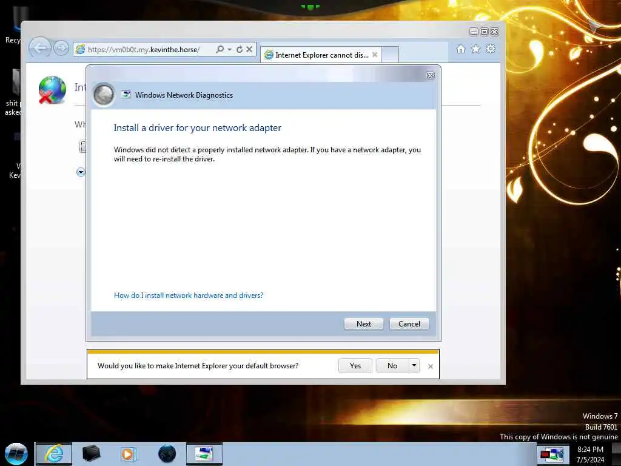621x466 pixels.
Task: Open Favorites star icon
Action: point(475,49)
